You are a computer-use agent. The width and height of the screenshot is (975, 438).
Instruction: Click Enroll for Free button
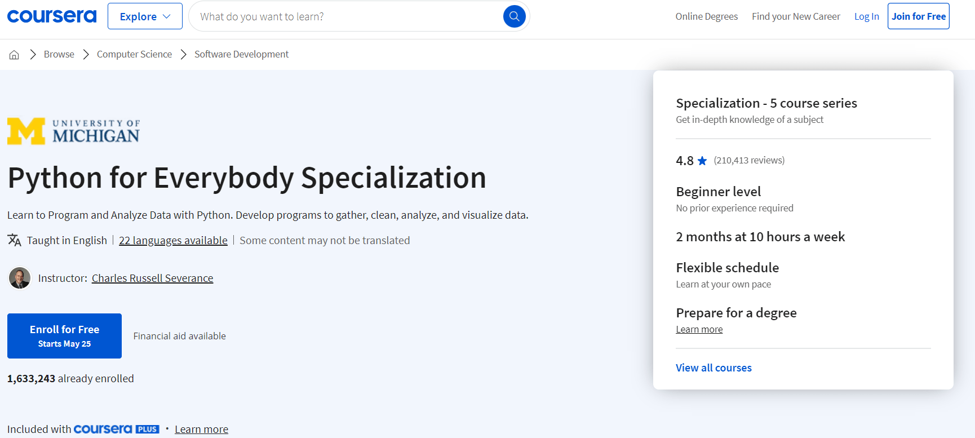click(x=64, y=336)
